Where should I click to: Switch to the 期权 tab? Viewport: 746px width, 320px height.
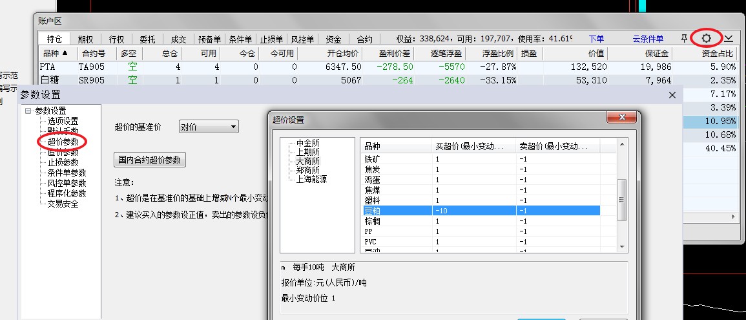85,39
